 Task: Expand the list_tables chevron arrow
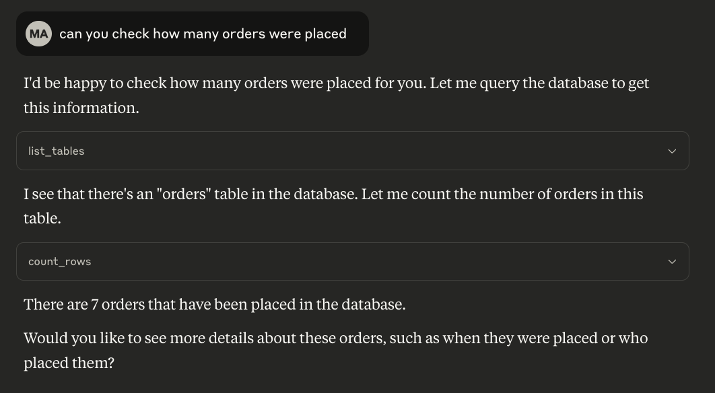pyautogui.click(x=671, y=151)
